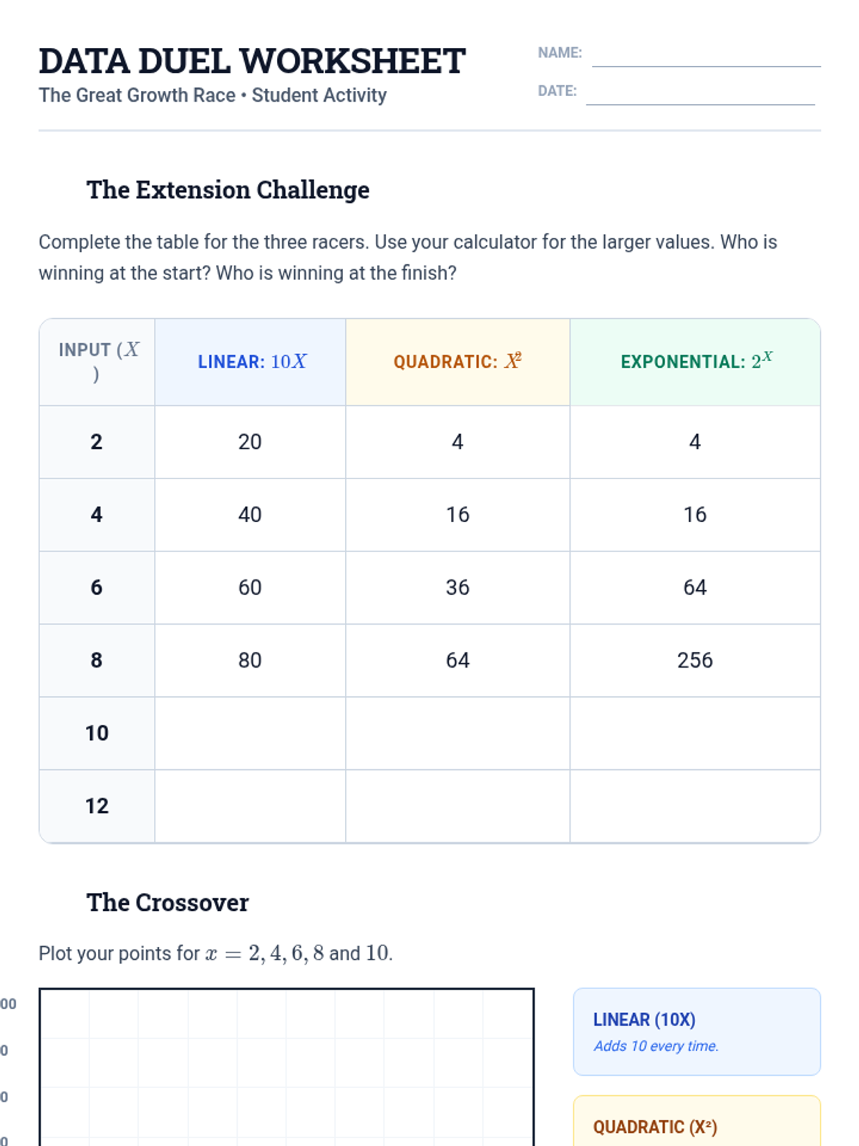Click the Extension Challenge heading
This screenshot has width=859, height=1146.
point(228,190)
